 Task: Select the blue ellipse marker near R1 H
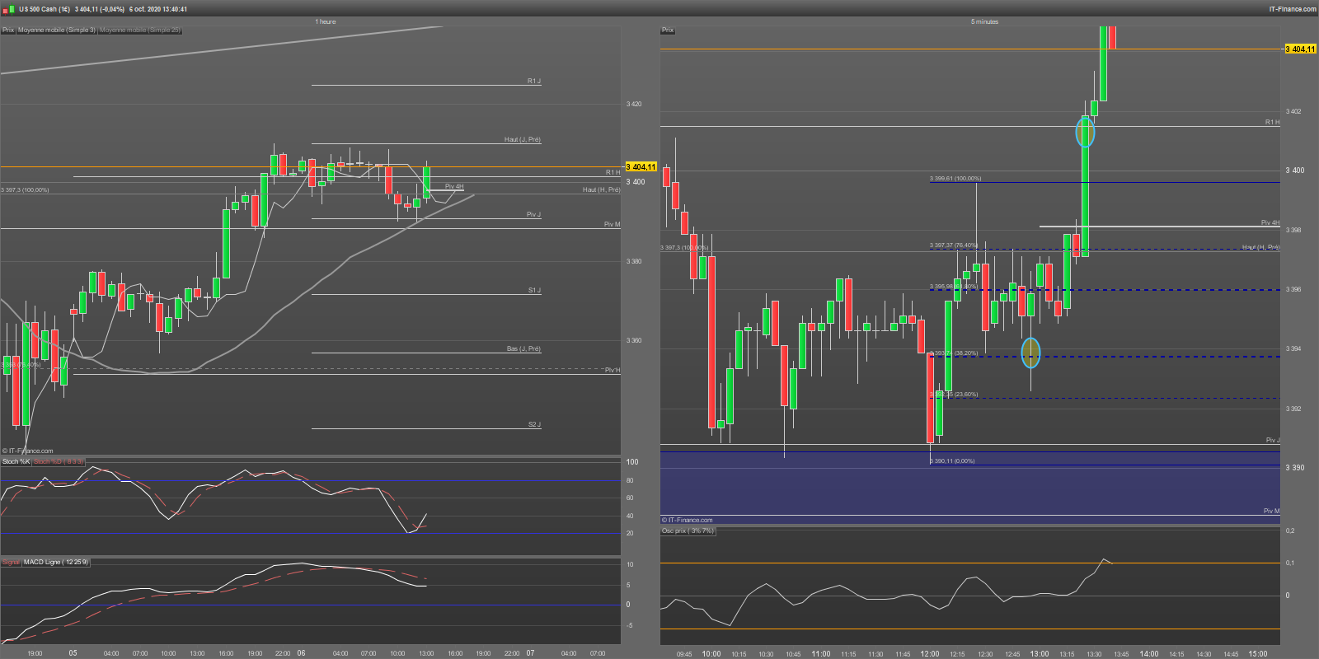coord(1085,132)
